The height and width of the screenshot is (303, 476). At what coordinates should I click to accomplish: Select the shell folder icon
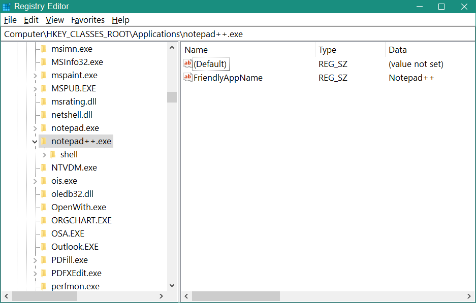pos(53,154)
